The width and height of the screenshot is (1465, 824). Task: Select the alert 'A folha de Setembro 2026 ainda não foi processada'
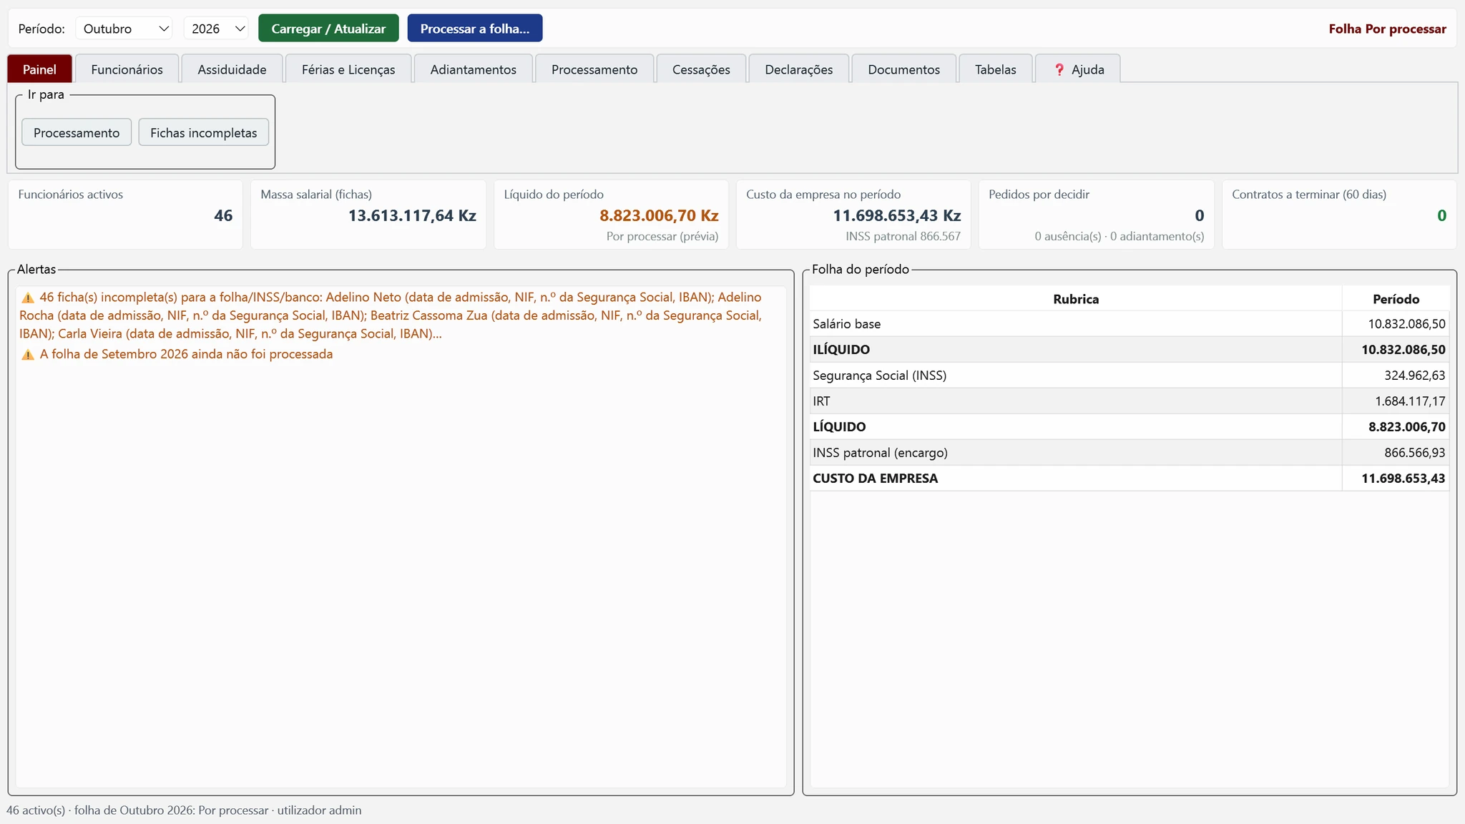pyautogui.click(x=186, y=354)
